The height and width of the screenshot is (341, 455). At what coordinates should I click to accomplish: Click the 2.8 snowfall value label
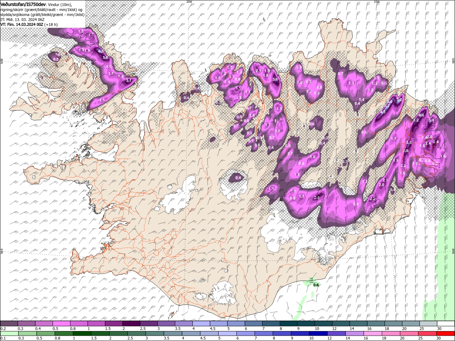[x=317, y=197]
